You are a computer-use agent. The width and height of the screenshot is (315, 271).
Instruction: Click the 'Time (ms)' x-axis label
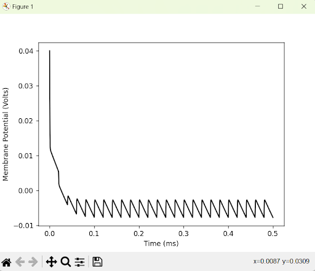pos(161,243)
